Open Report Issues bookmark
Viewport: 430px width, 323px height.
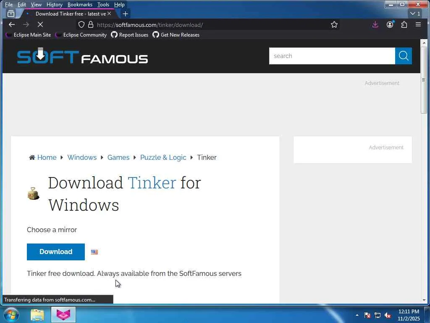(x=130, y=35)
